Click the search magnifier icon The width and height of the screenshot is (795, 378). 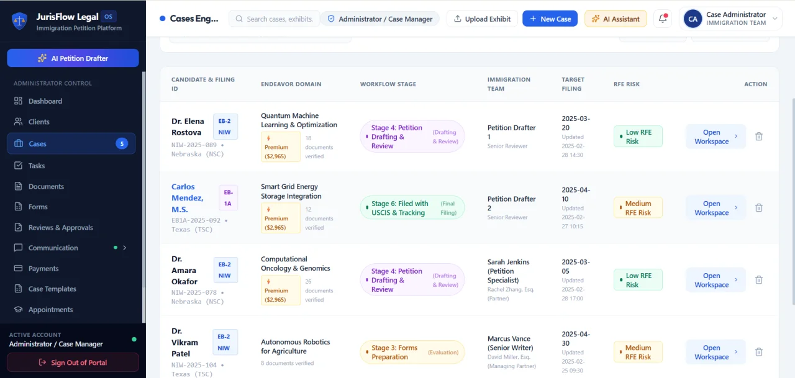click(x=239, y=19)
